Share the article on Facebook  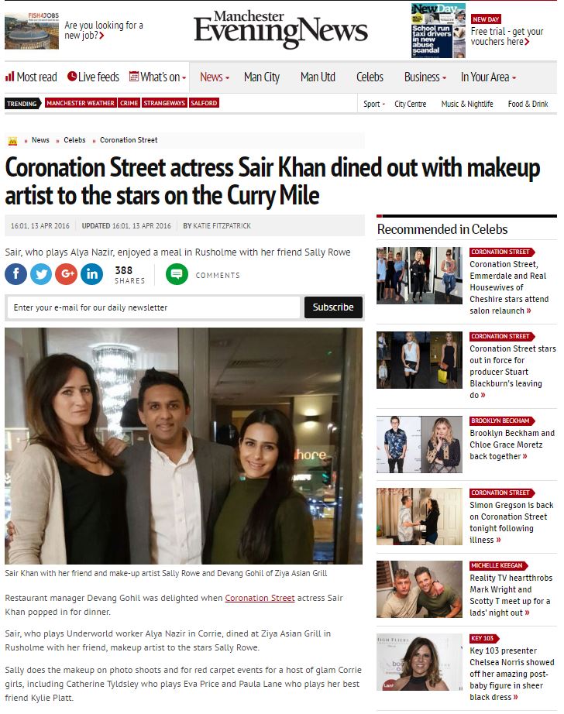15,274
